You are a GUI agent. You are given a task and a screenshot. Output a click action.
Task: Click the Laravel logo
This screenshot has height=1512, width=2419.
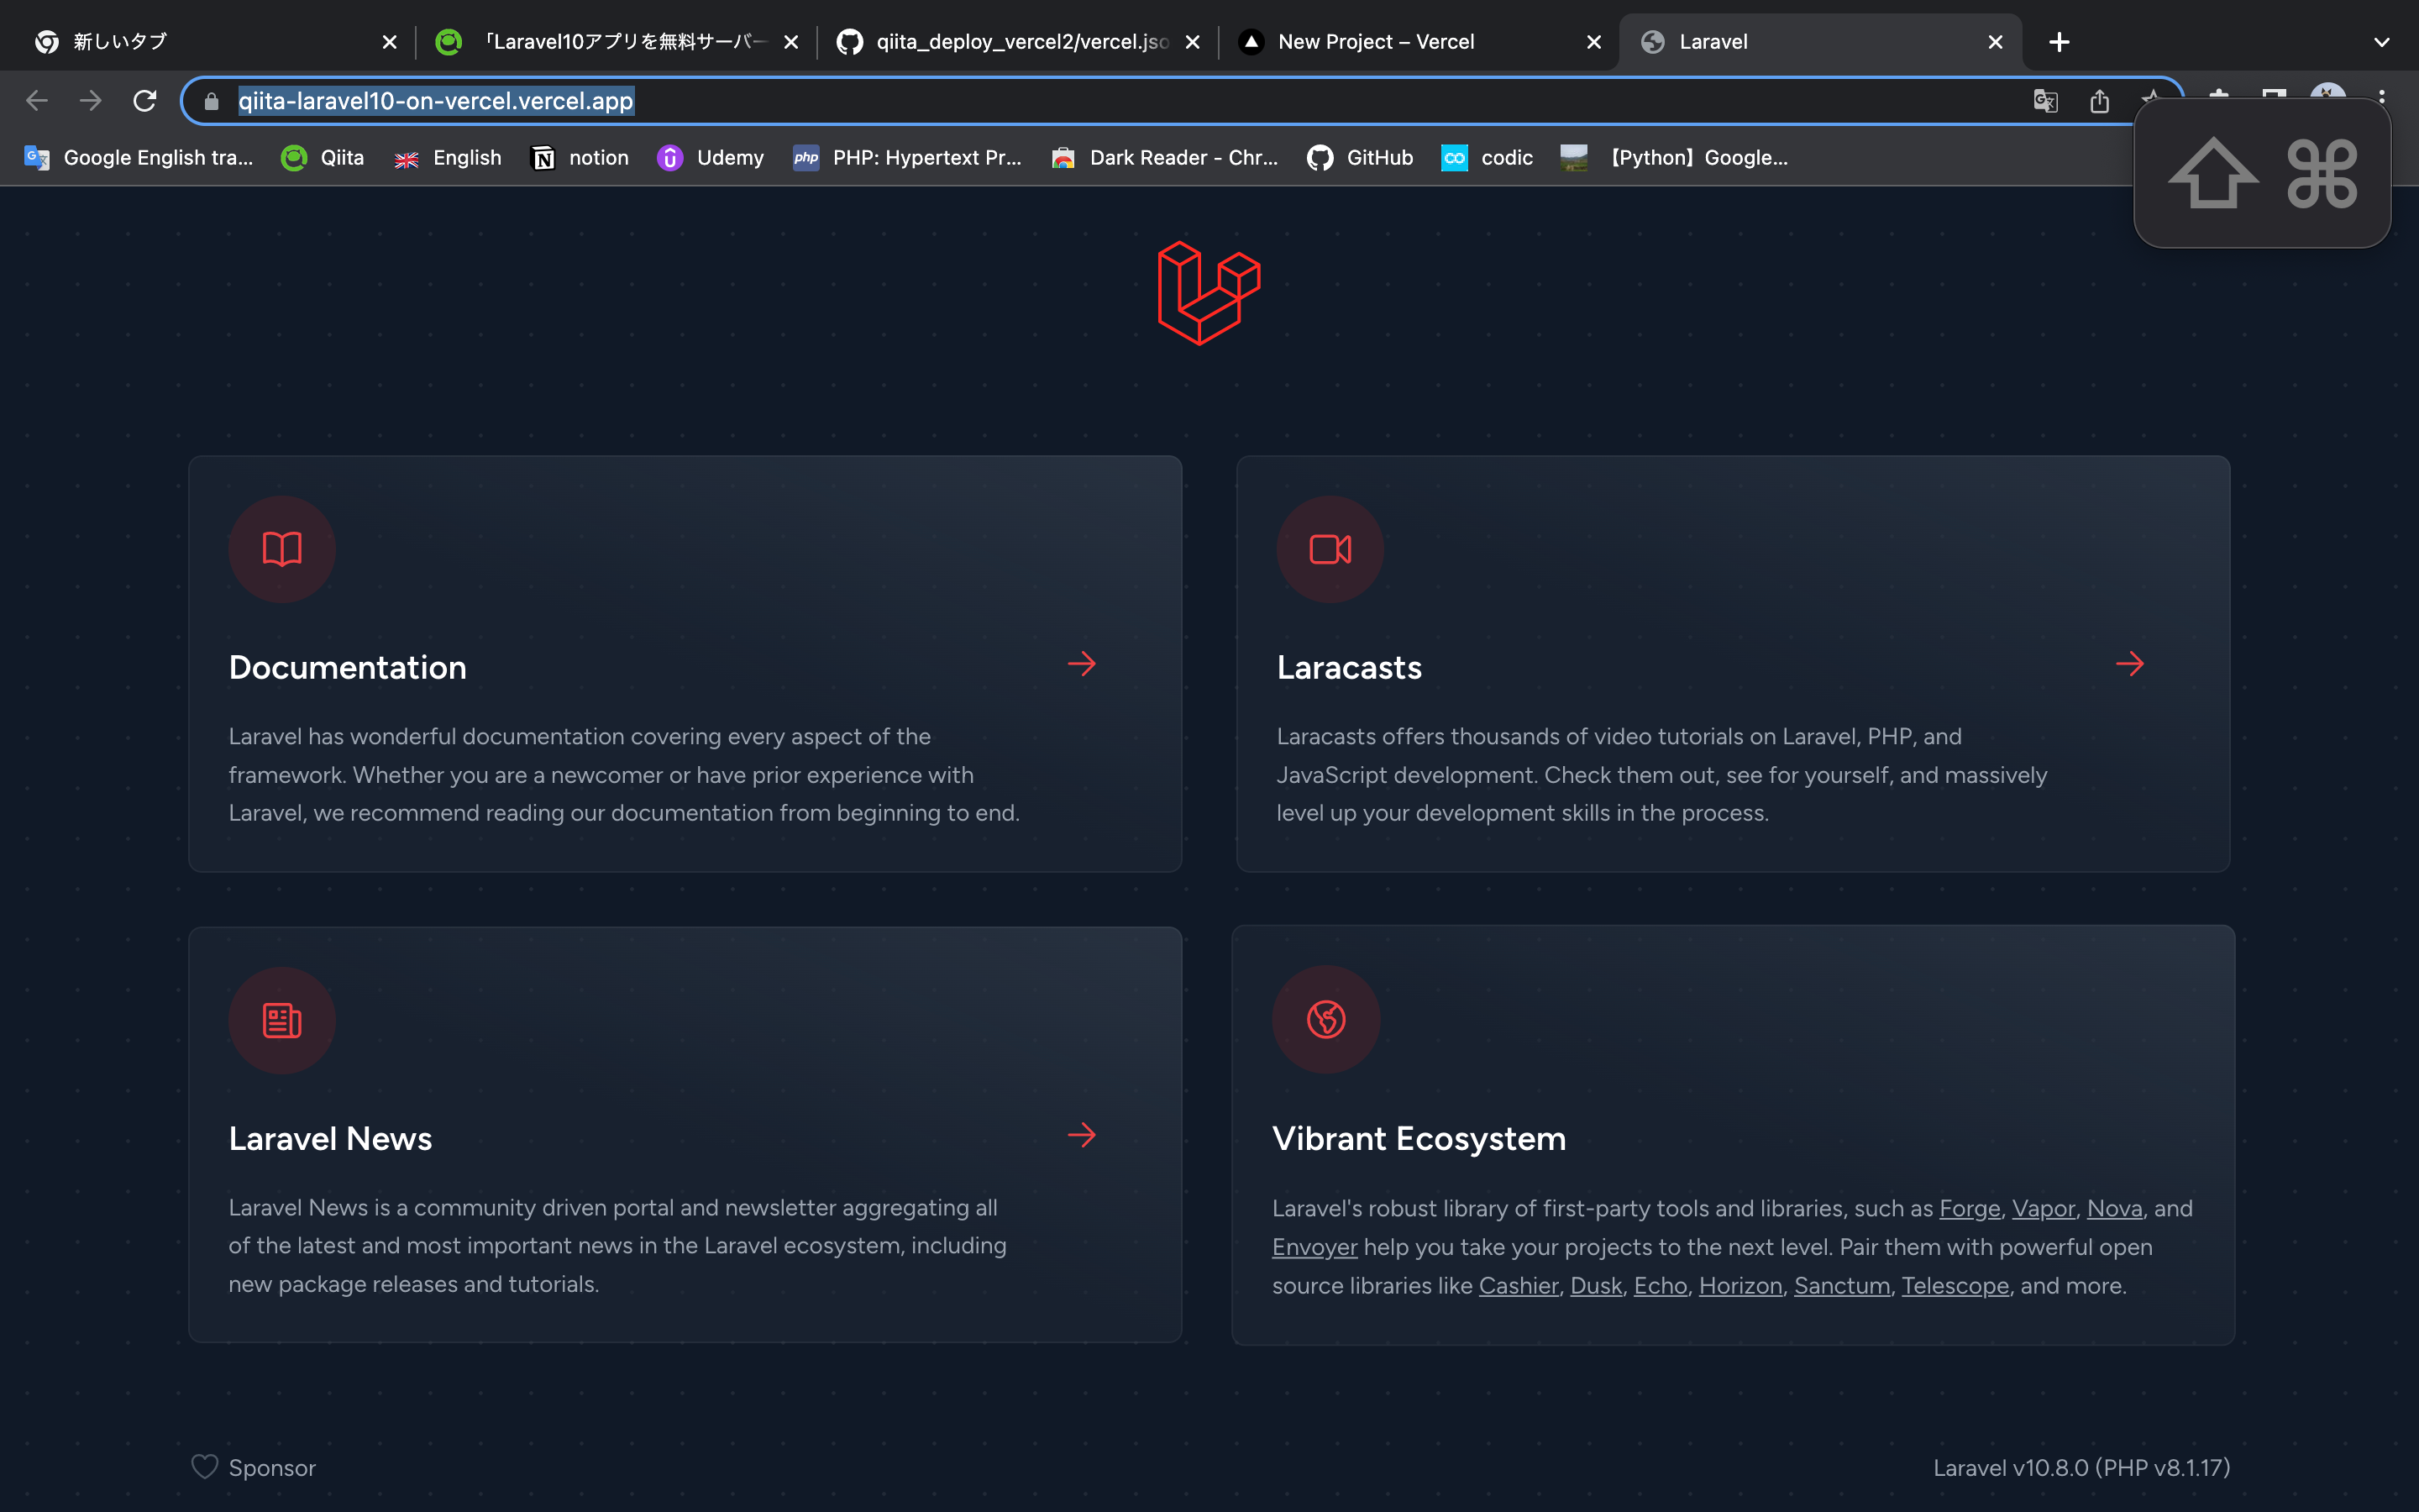click(1209, 293)
